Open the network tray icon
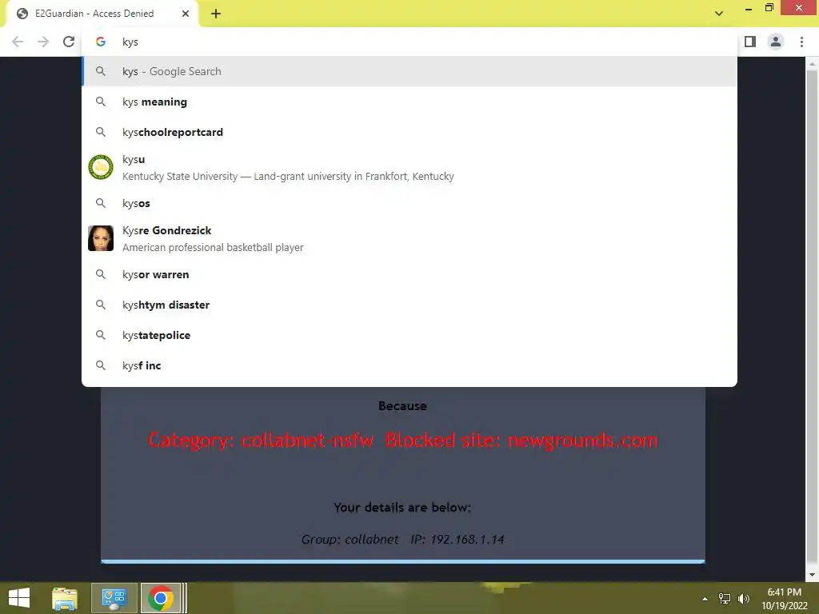 [725, 599]
